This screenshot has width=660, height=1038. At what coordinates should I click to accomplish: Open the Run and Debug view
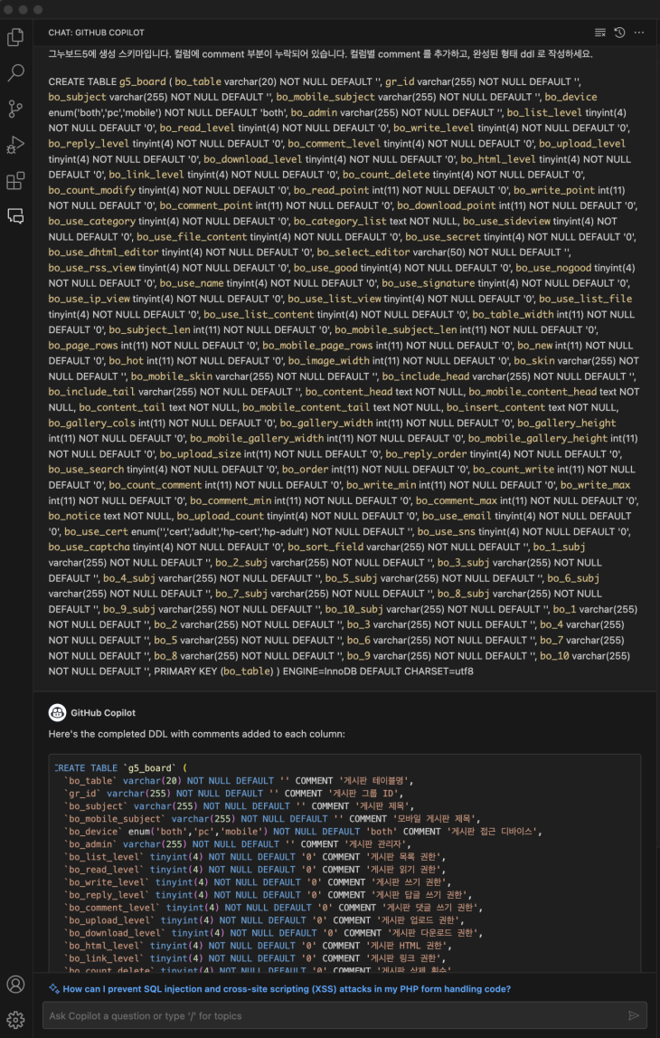click(x=15, y=145)
